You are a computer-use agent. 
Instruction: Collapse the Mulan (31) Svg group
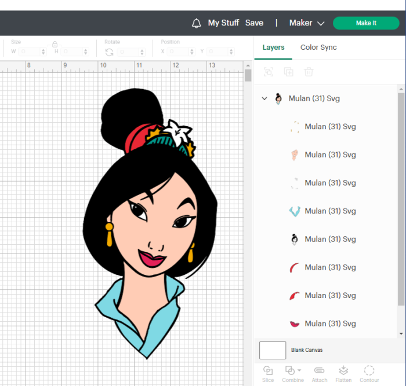coord(264,98)
